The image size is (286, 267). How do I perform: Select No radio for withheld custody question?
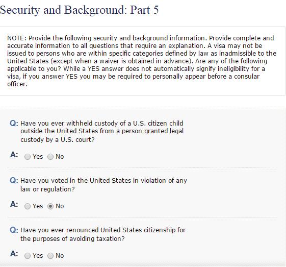click(50, 157)
